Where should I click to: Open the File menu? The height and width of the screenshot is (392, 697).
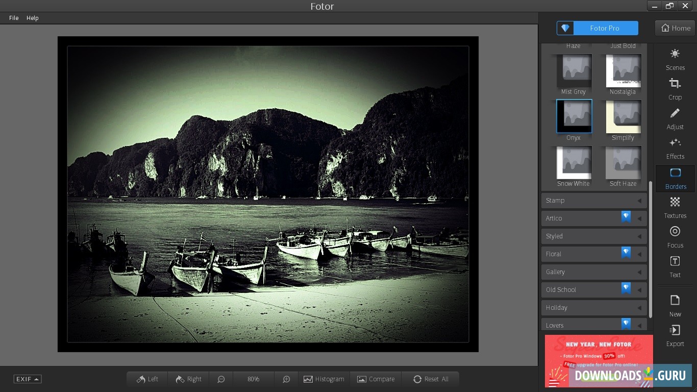pyautogui.click(x=13, y=17)
